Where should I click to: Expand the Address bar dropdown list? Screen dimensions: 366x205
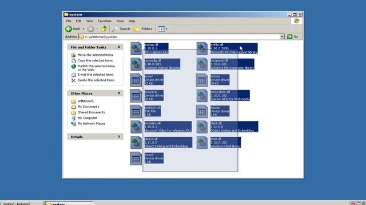(x=282, y=36)
